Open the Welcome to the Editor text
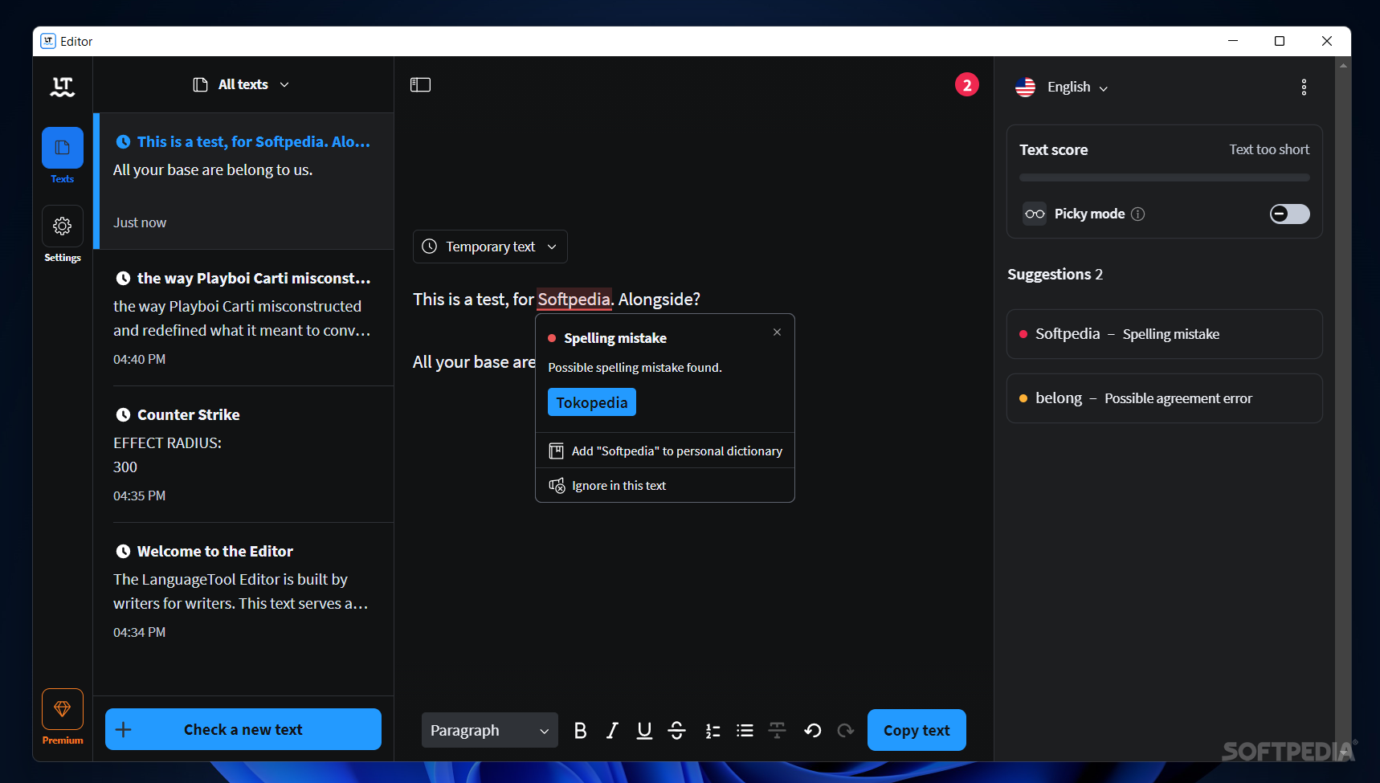 coord(244,591)
